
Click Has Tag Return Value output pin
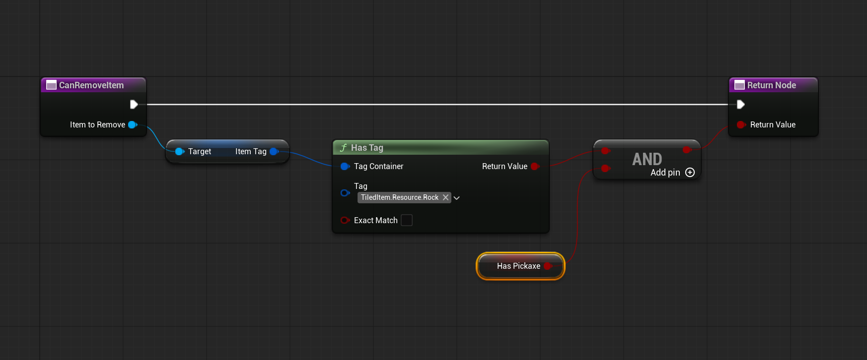[x=535, y=167]
